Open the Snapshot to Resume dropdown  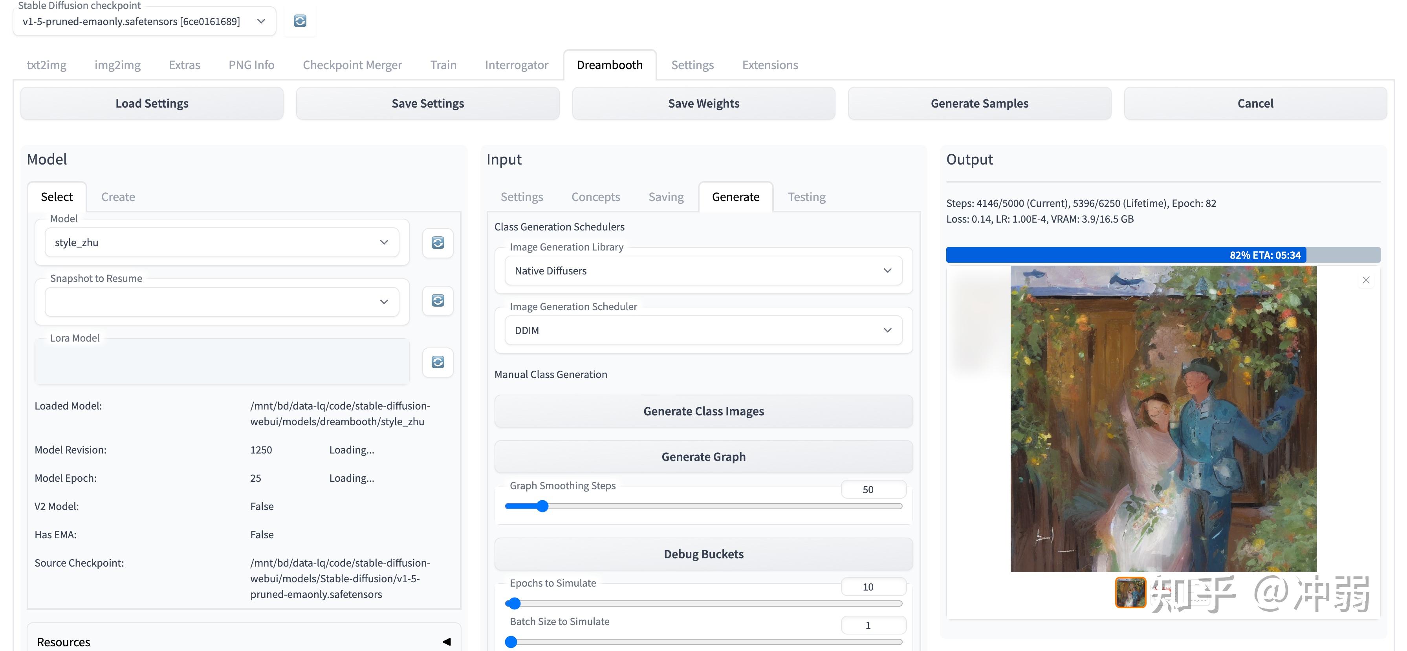point(222,302)
